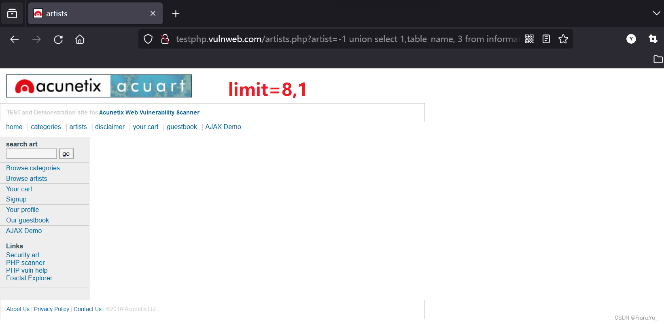Open the QR code icon in address bar
The image size is (664, 324).
(529, 39)
